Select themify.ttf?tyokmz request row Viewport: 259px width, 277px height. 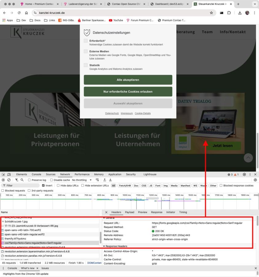coord(50,239)
